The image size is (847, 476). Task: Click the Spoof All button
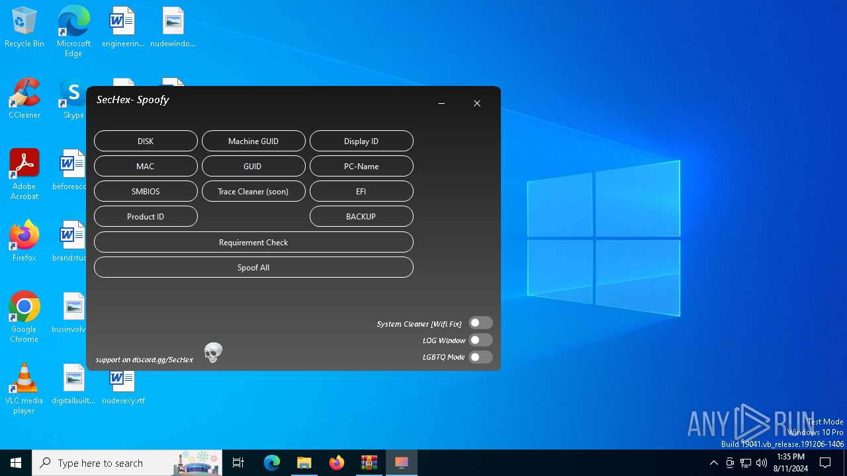[253, 267]
